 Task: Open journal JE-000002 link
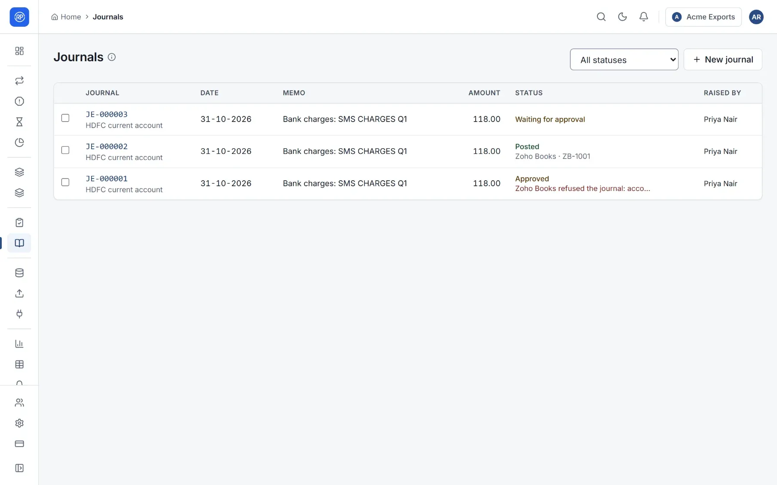click(x=107, y=147)
